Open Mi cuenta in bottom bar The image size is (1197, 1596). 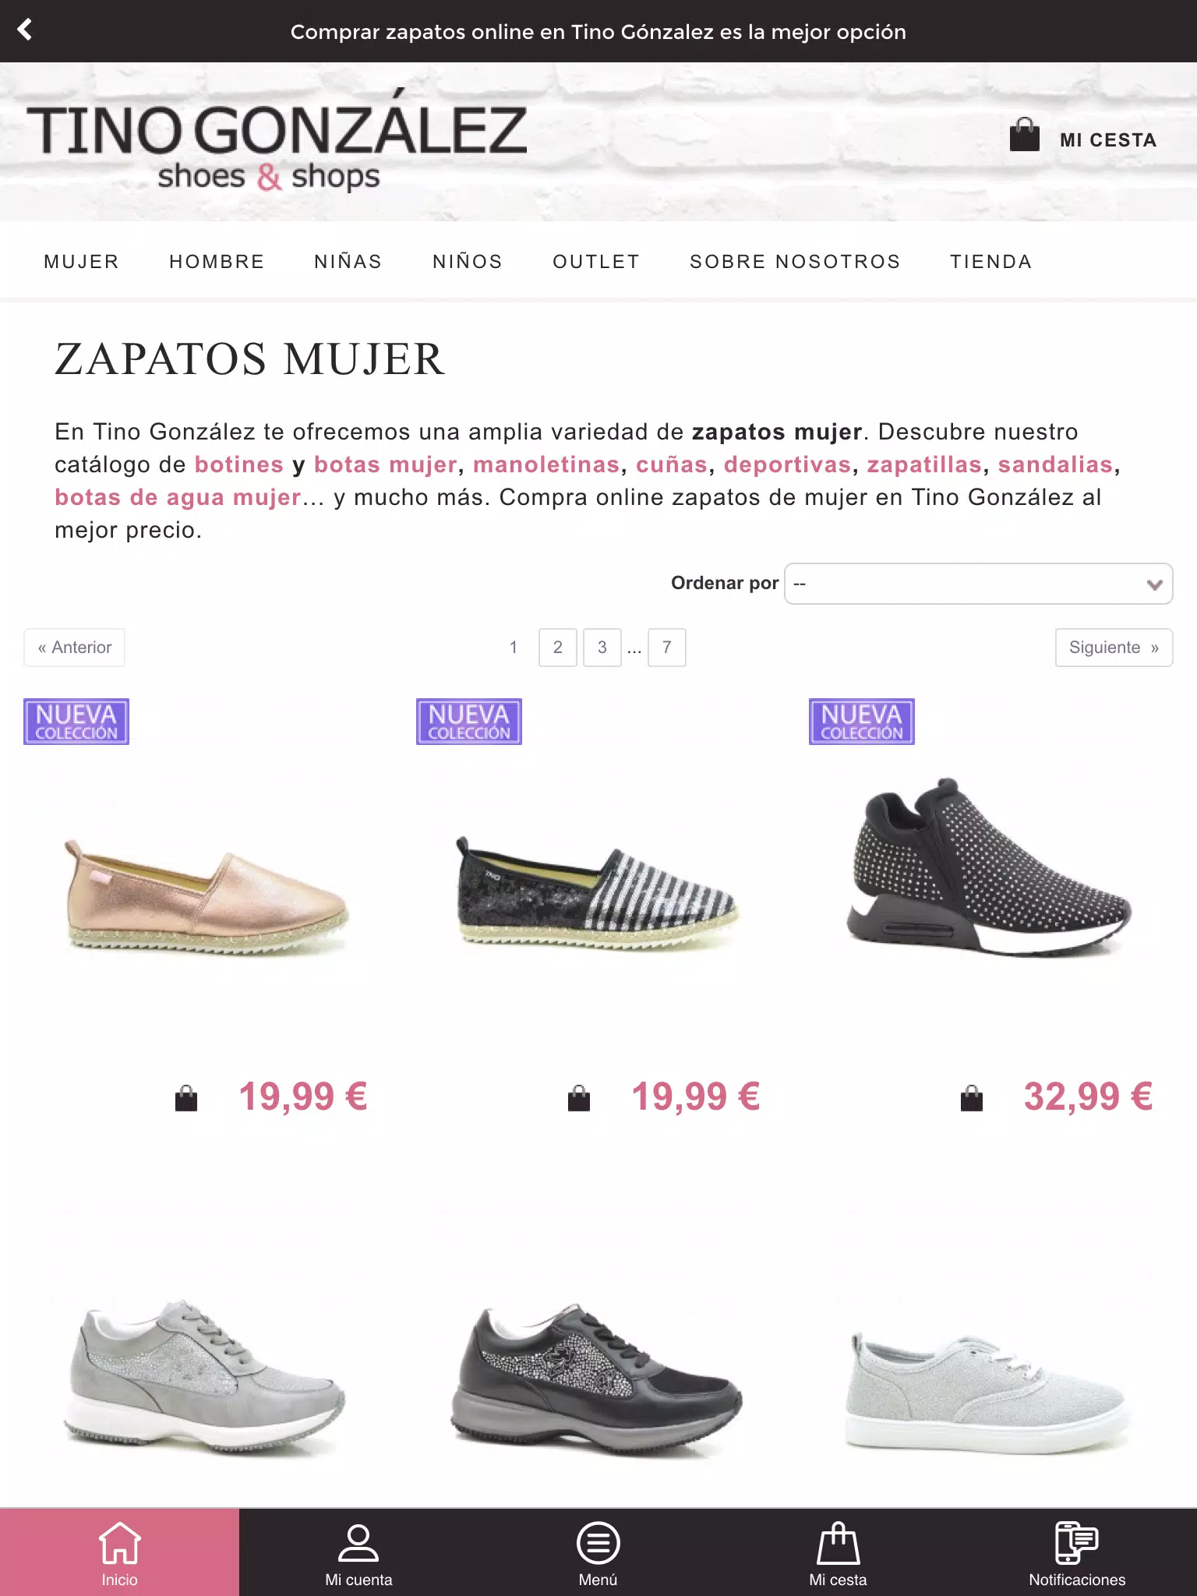[358, 1552]
